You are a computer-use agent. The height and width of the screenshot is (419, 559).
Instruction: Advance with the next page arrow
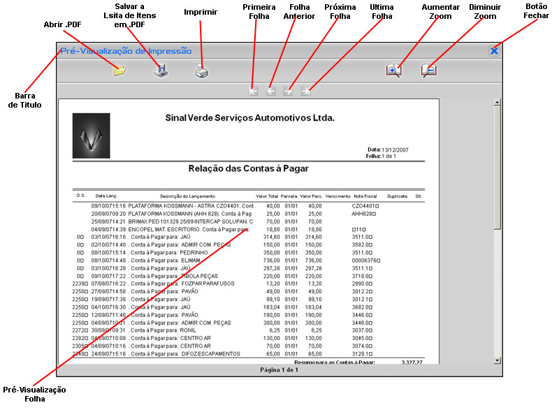288,91
